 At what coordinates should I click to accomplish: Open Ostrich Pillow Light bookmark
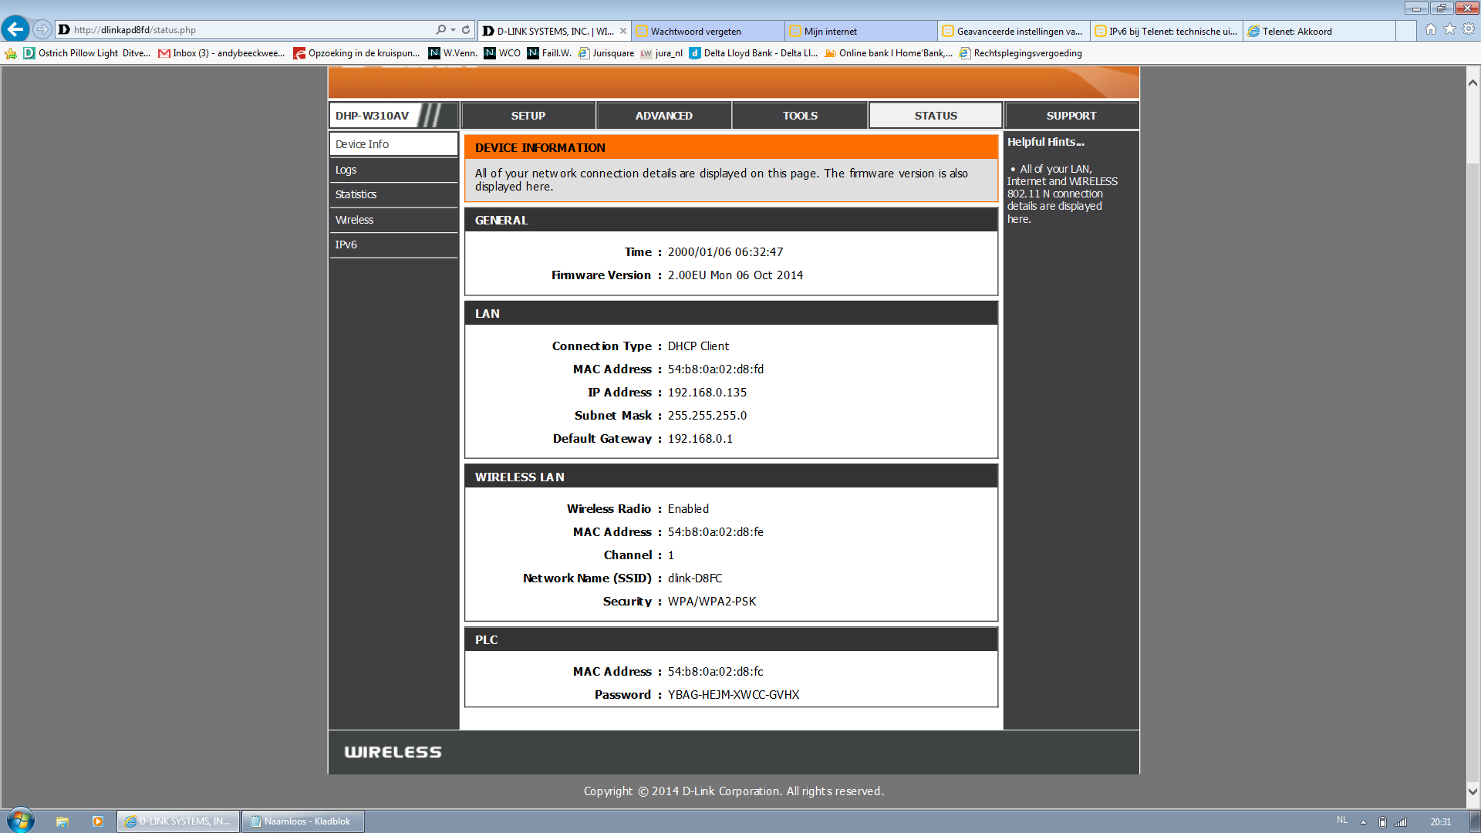coord(87,53)
